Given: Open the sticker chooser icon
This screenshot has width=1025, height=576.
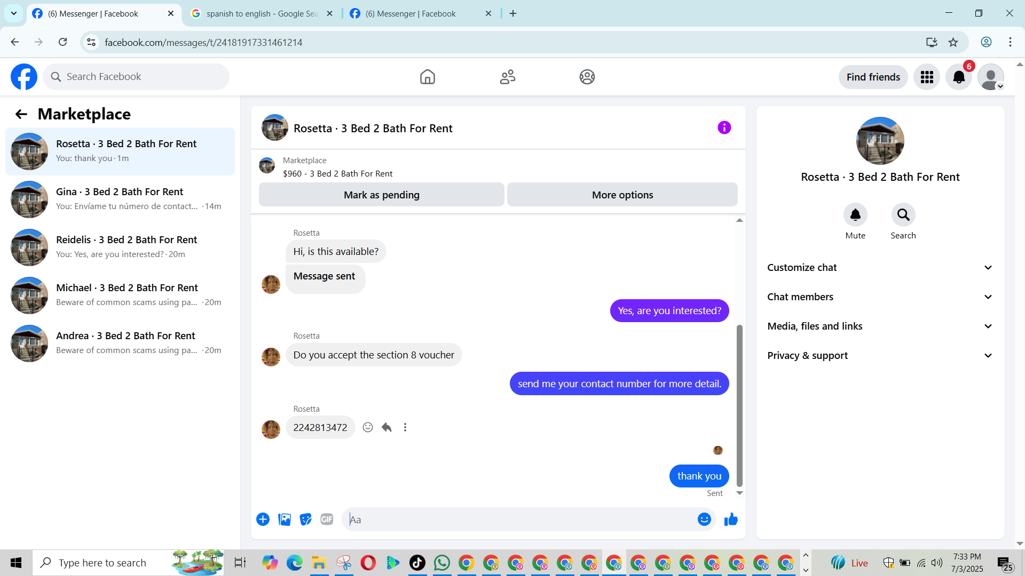Looking at the screenshot, I should tap(305, 519).
